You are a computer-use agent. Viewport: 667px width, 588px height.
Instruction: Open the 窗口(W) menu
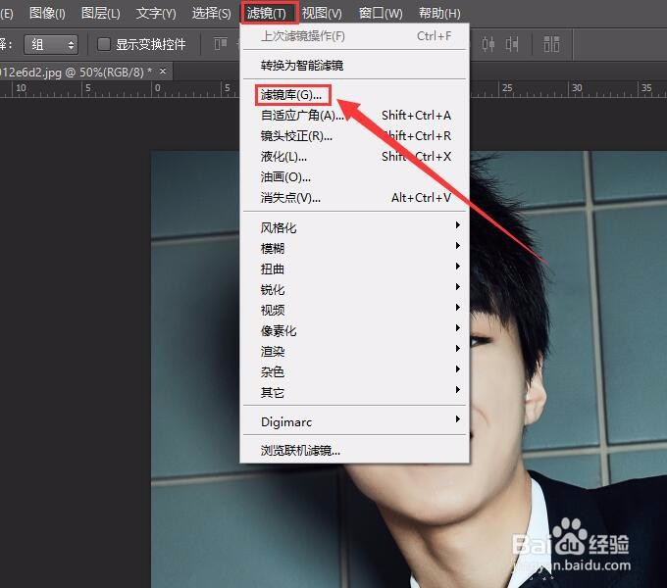(x=381, y=13)
